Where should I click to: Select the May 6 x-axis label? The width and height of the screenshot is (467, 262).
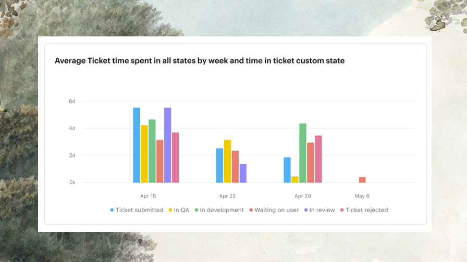point(362,196)
